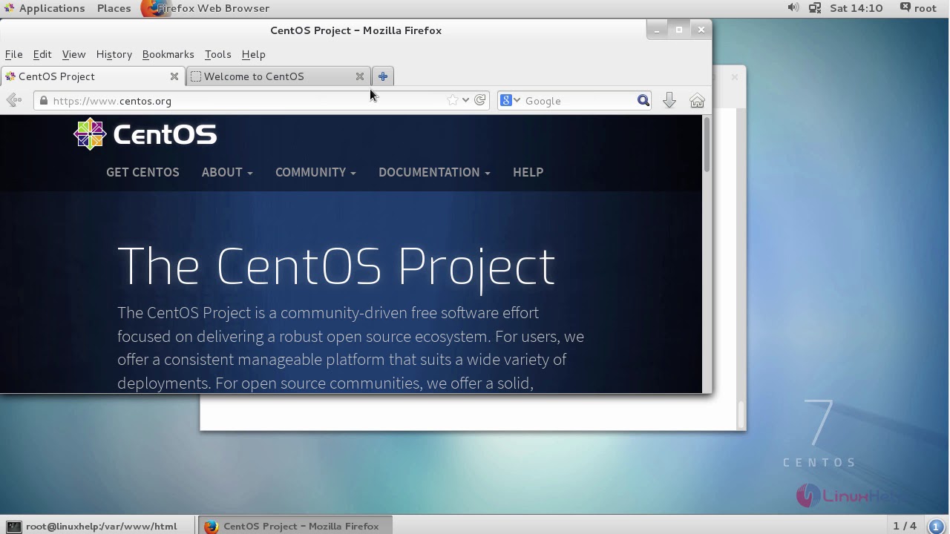Expand the DOCUMENTATION dropdown
950x534 pixels.
click(x=434, y=172)
